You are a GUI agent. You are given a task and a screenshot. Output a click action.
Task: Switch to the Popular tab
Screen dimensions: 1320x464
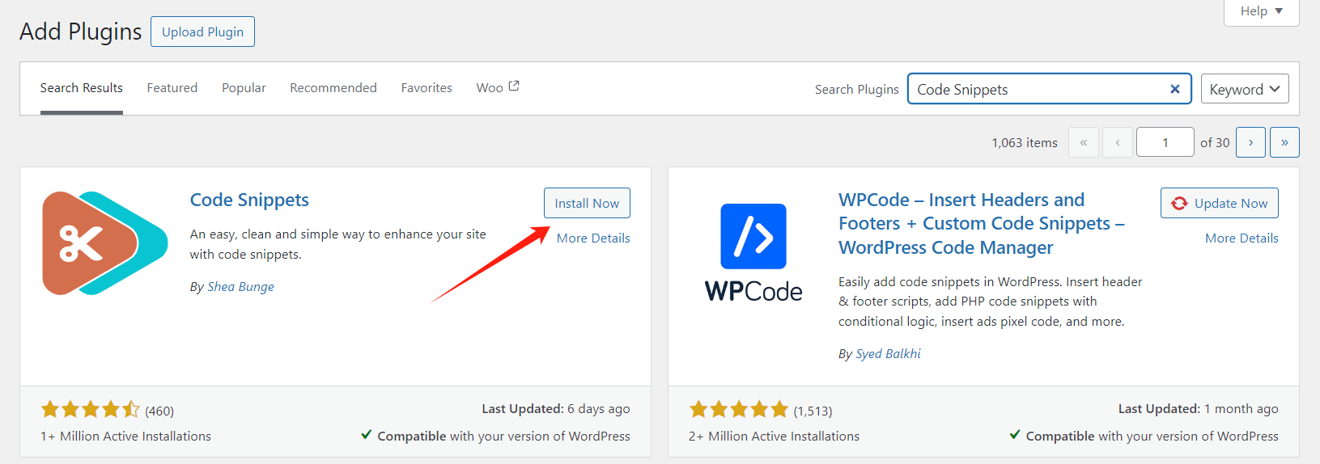244,87
